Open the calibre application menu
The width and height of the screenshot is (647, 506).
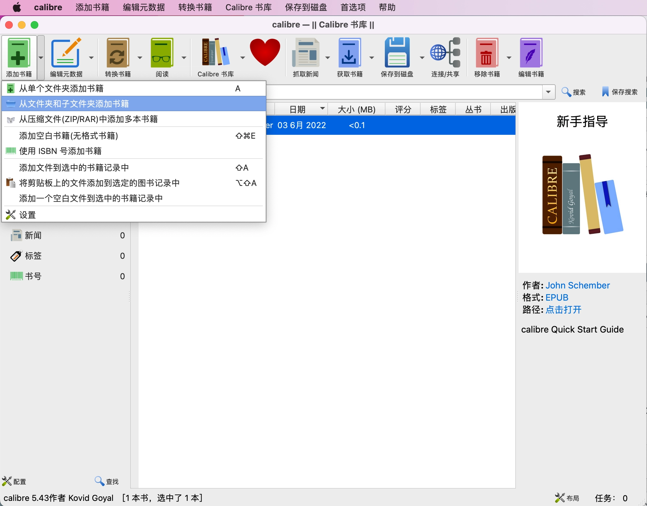(x=48, y=7)
